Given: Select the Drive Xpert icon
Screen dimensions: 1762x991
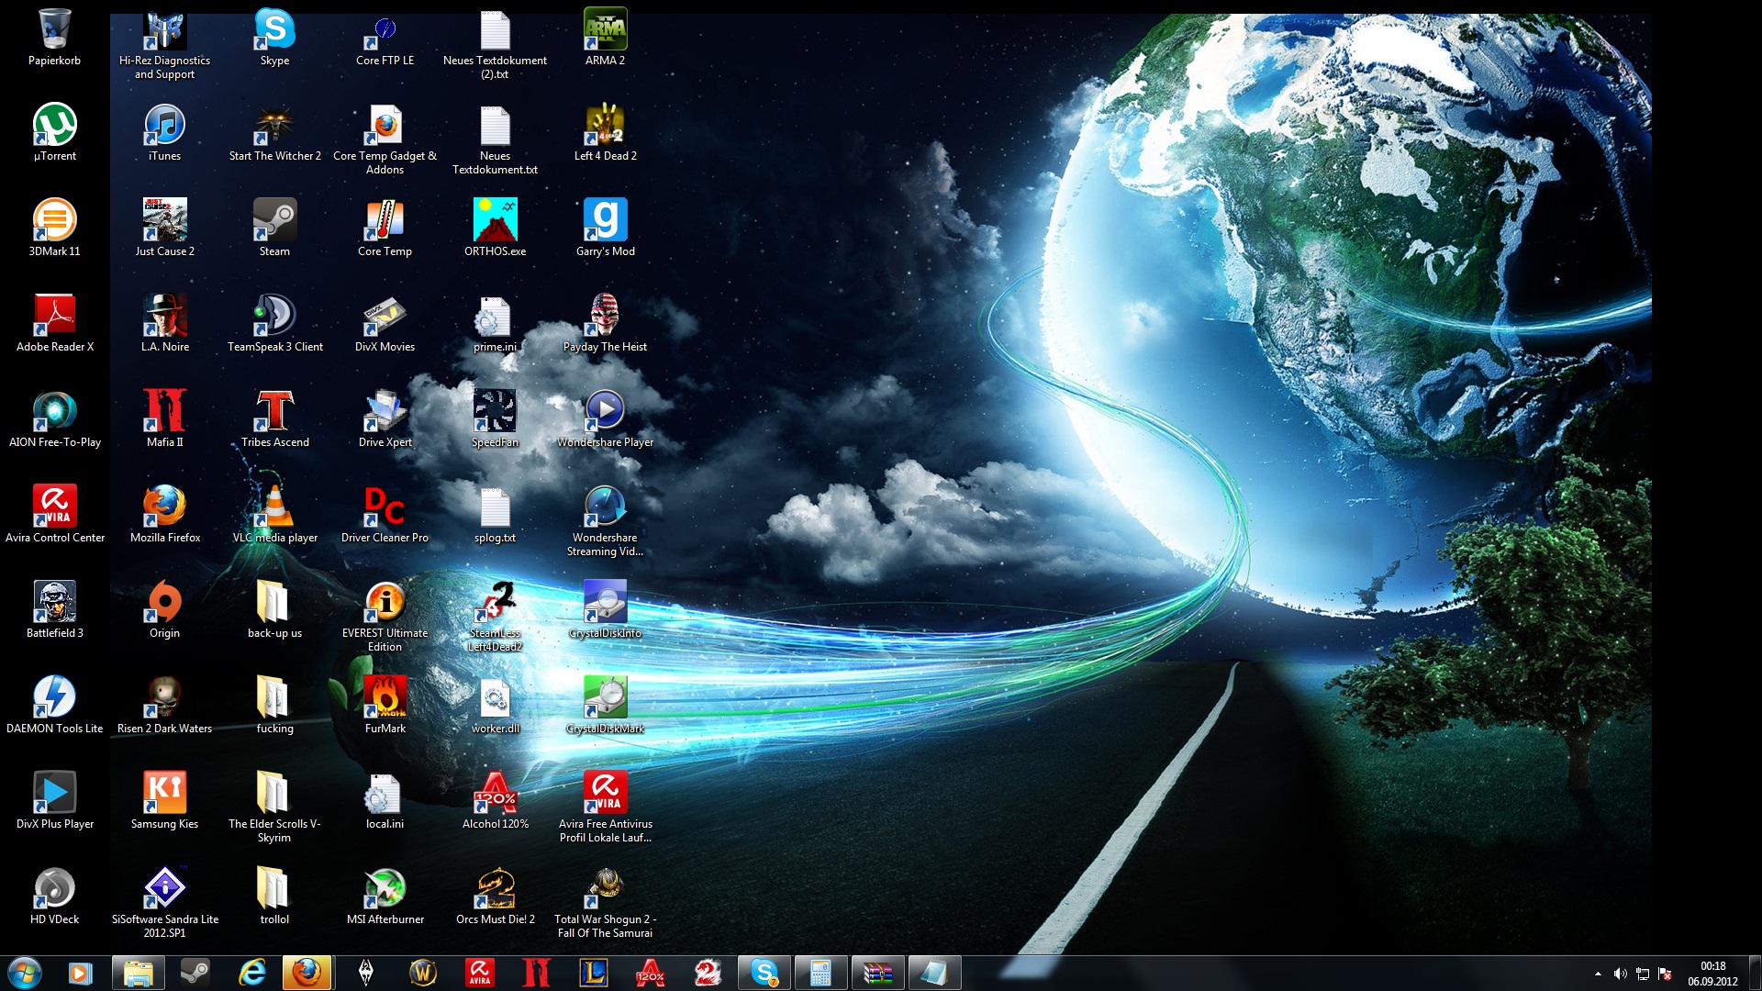Looking at the screenshot, I should point(385,418).
